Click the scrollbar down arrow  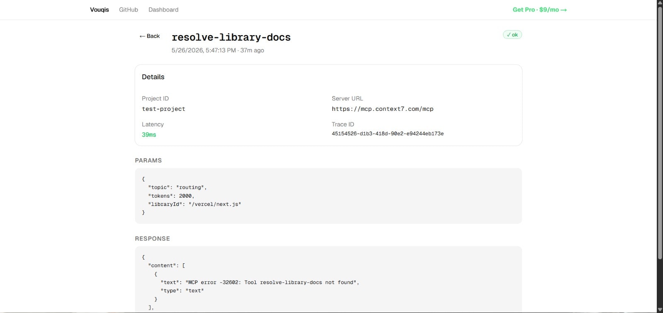pos(660,310)
